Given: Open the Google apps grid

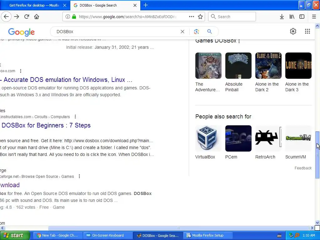Looking at the screenshot, I should [307, 31].
